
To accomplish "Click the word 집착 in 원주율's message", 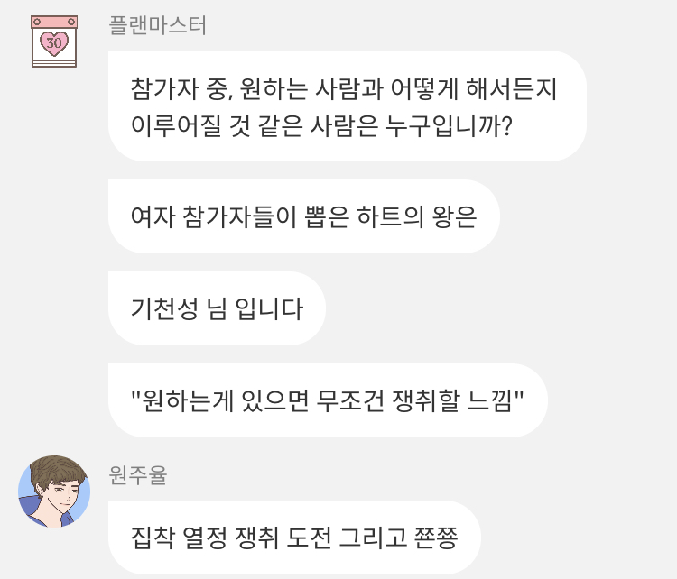I will [x=153, y=538].
